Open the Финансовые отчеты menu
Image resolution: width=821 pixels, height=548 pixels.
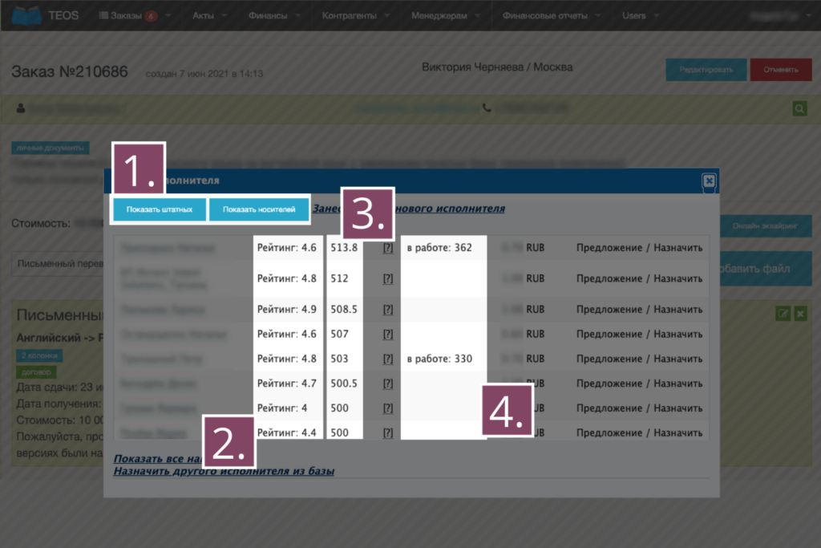coord(552,15)
